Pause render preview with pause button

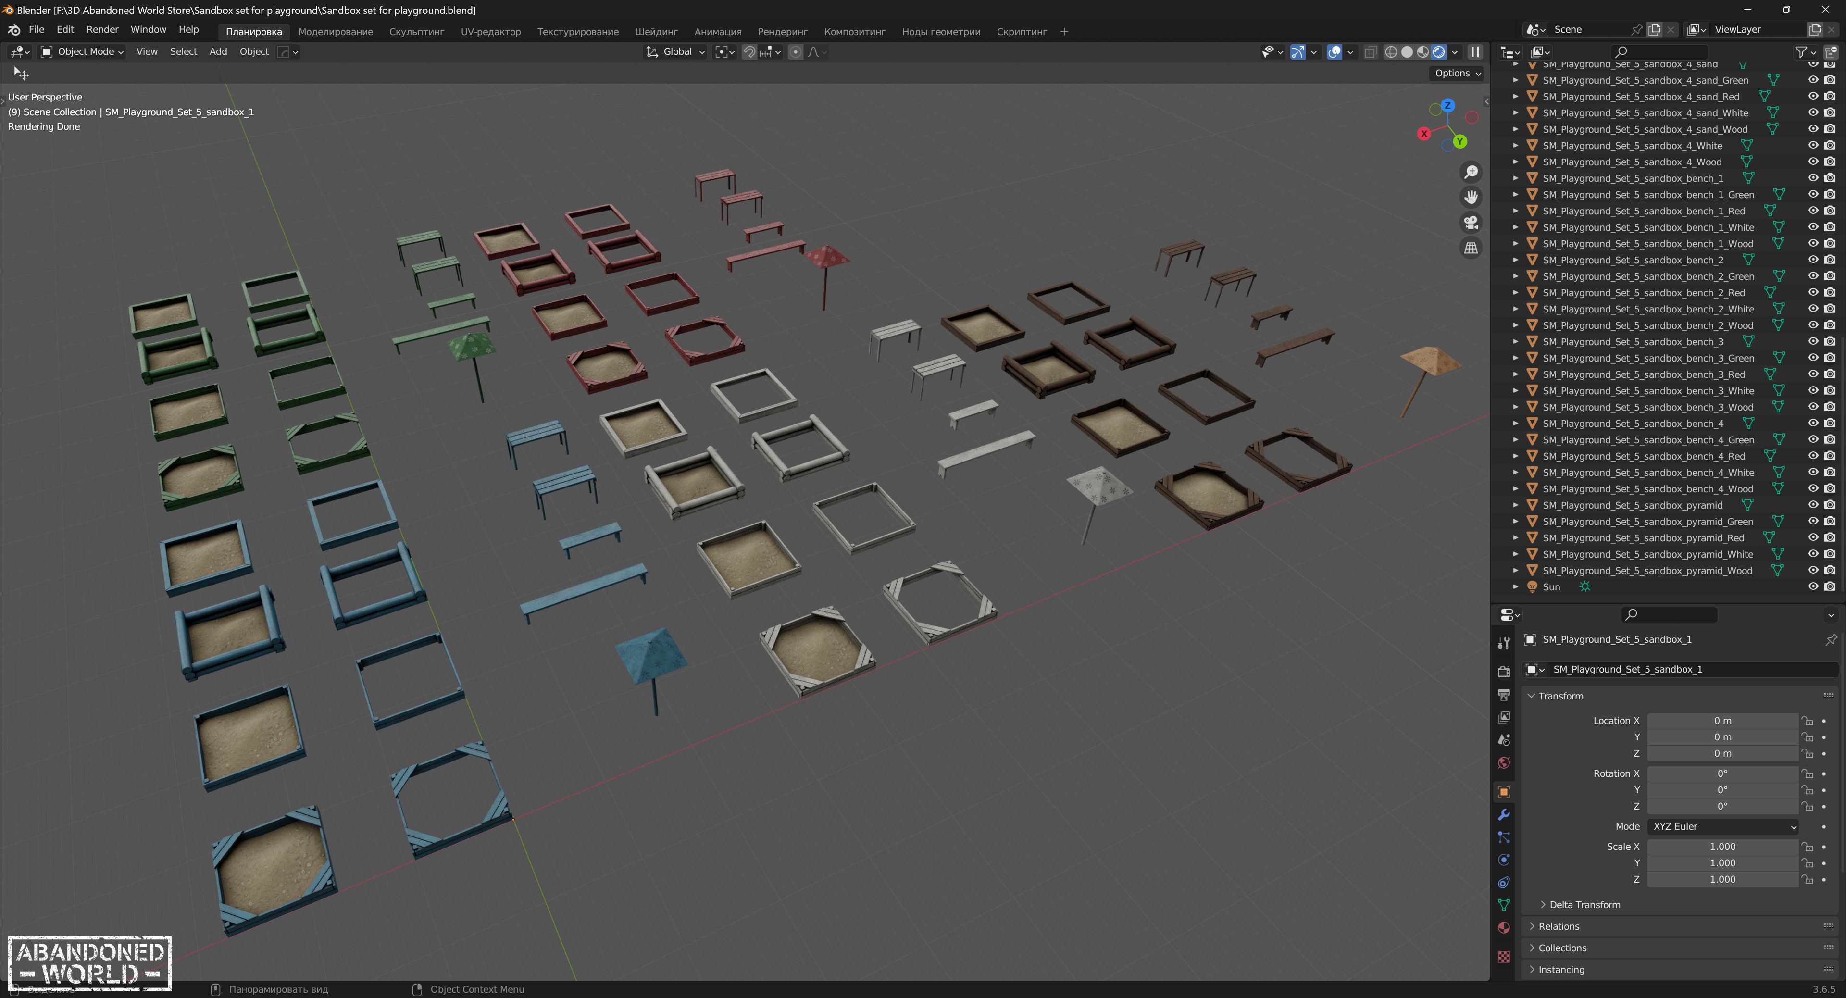coord(1475,51)
